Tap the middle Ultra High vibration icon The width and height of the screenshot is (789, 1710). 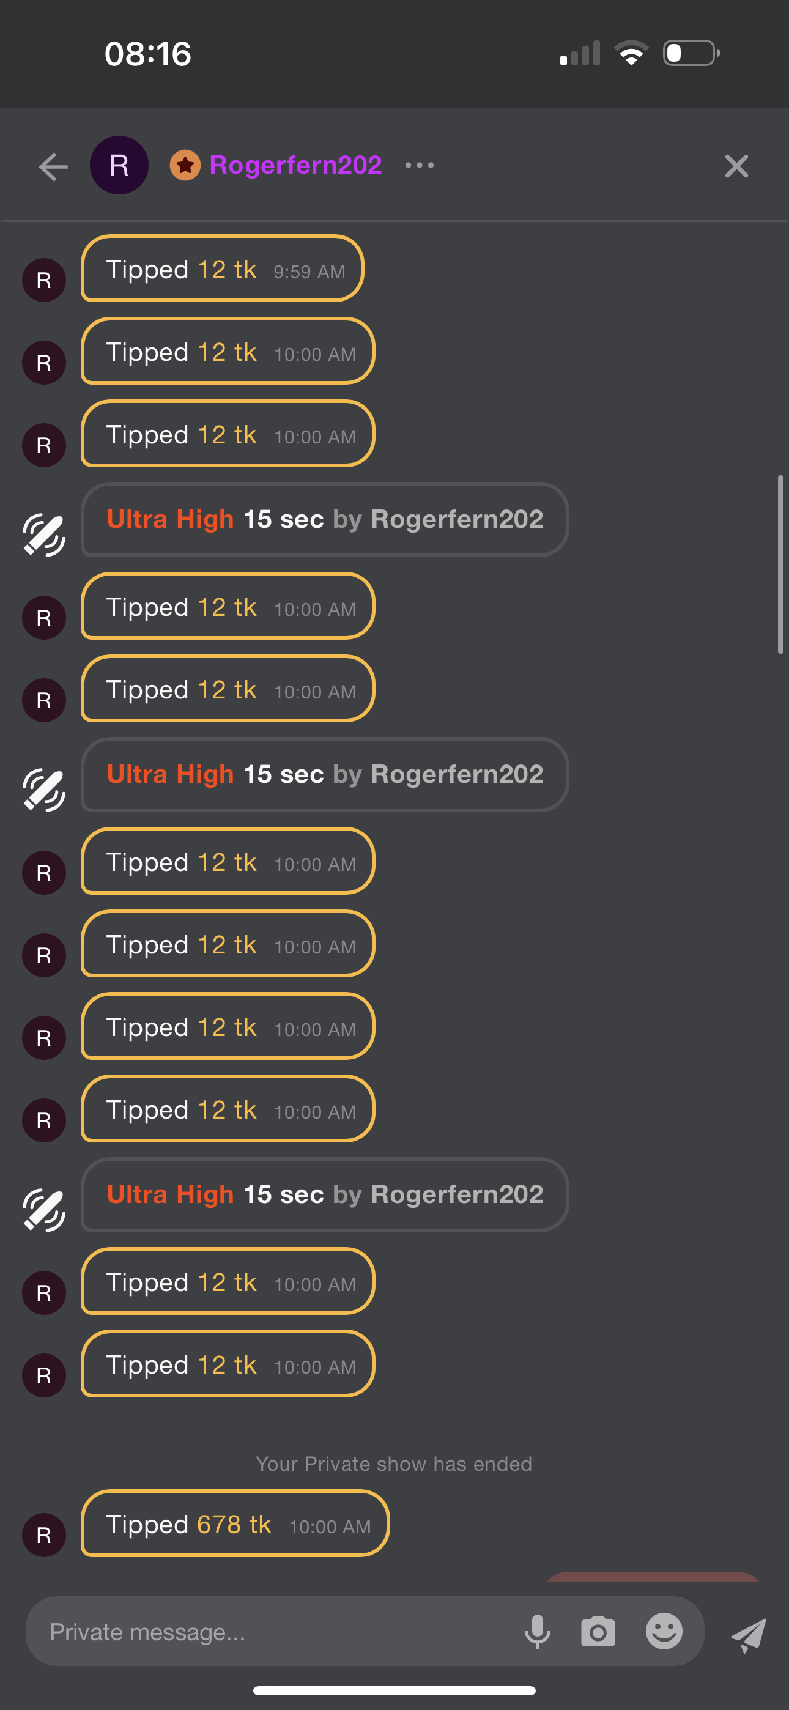click(44, 790)
